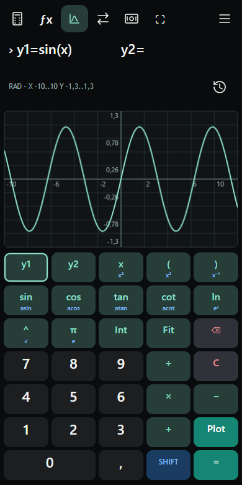Image resolution: width=242 pixels, height=485 pixels.
Task: Click the sine graph plot area
Action: point(121,179)
